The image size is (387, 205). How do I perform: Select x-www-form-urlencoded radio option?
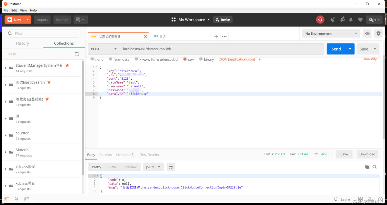136,59
